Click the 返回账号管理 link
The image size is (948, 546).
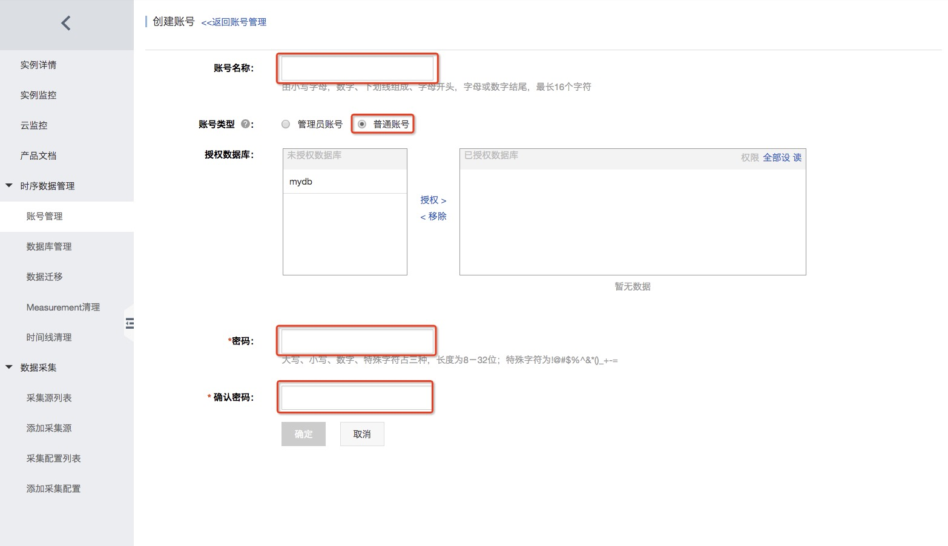234,22
